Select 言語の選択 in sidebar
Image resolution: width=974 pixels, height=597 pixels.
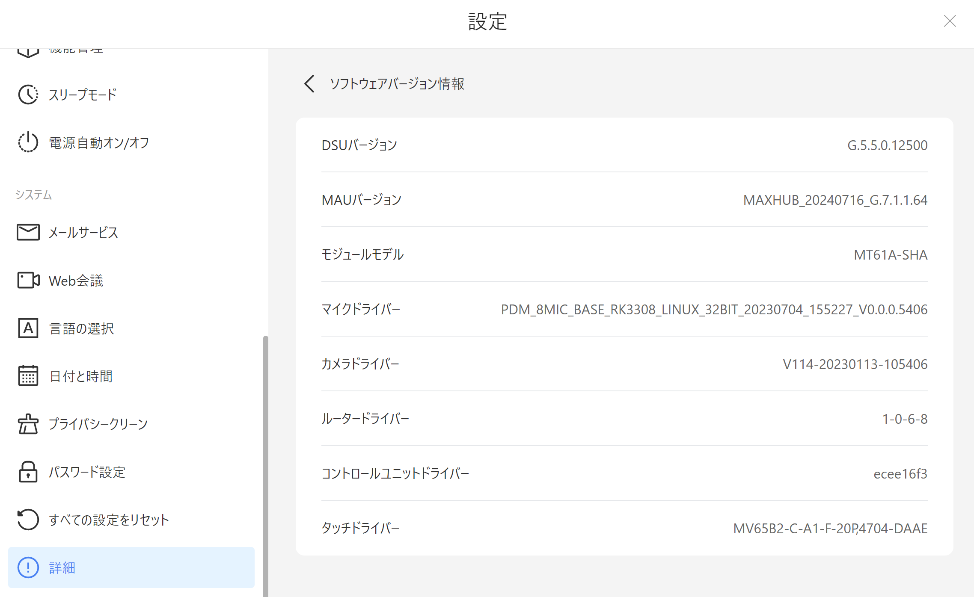[81, 328]
